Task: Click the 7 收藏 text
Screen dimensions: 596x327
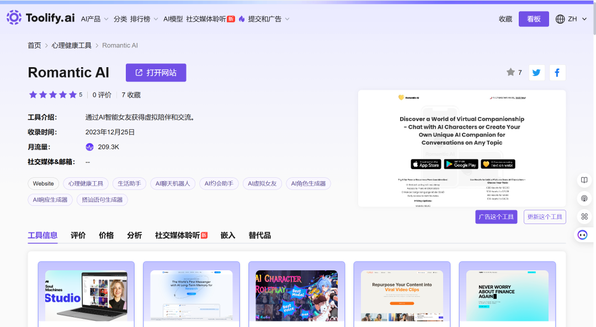Action: pyautogui.click(x=131, y=95)
